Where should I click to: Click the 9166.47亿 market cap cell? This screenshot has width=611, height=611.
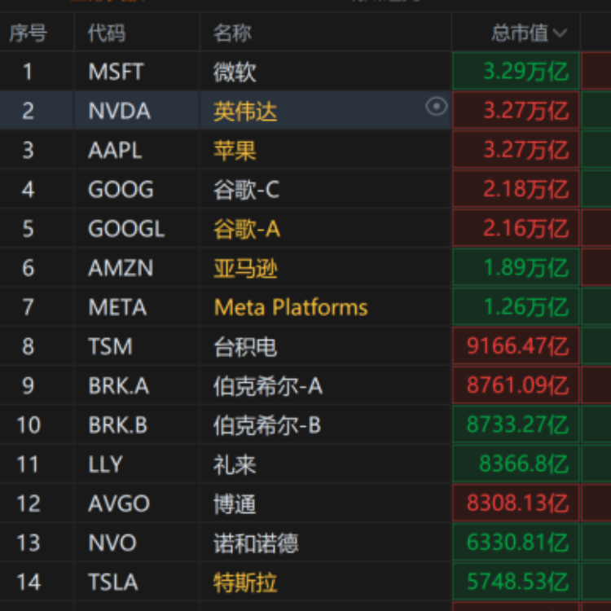(516, 345)
